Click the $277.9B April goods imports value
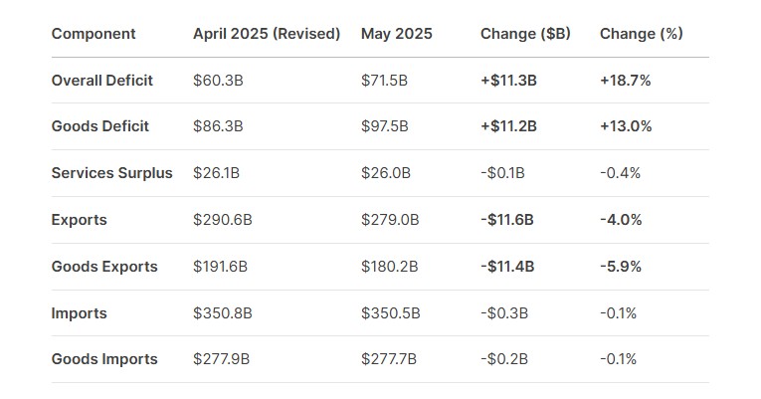The width and height of the screenshot is (761, 399). pyautogui.click(x=221, y=359)
